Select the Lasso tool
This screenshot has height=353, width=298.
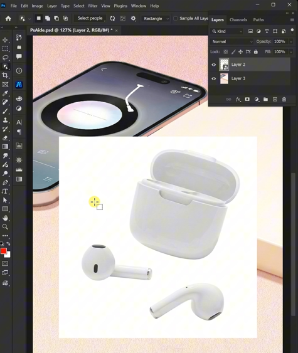click(5, 58)
